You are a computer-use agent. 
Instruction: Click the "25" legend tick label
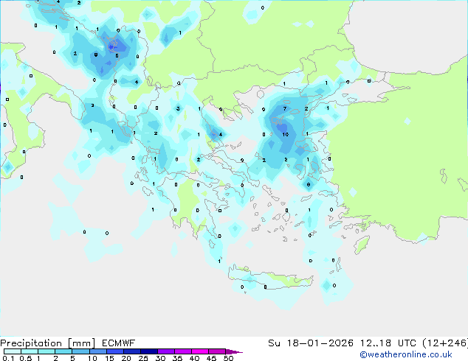pyautogui.click(x=143, y=358)
